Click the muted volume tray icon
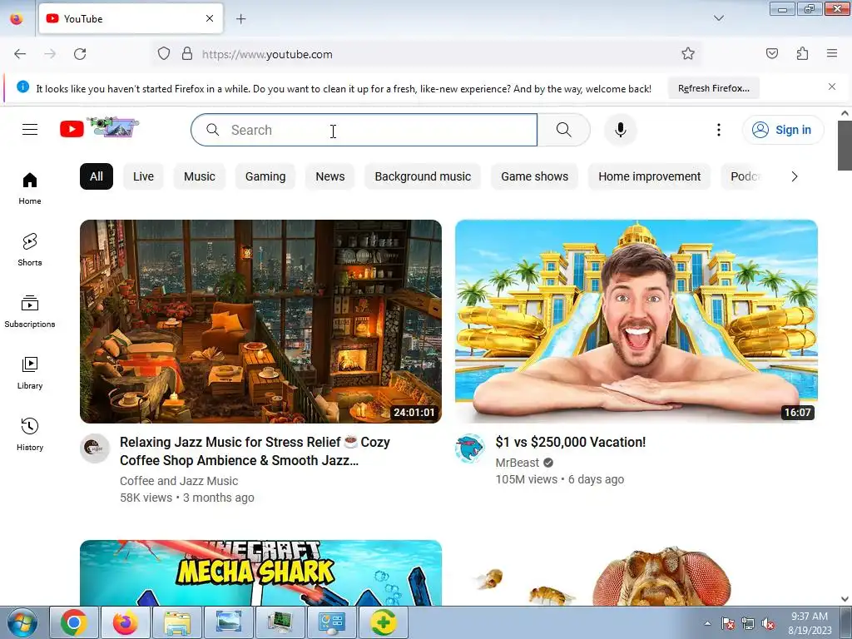Viewport: 852px width, 639px height. (768, 624)
